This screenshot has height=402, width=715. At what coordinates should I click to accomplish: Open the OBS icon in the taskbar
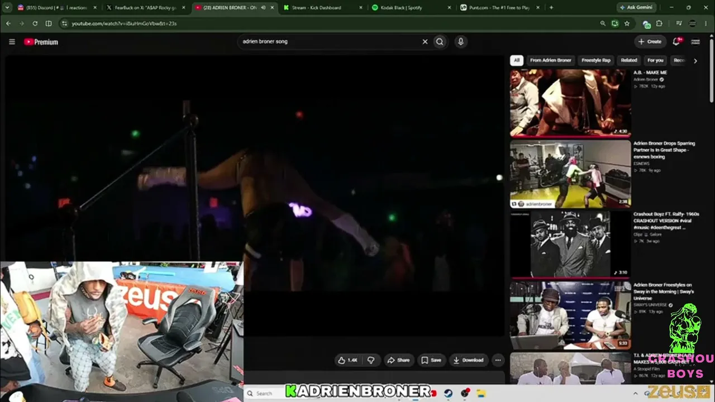[x=465, y=393]
